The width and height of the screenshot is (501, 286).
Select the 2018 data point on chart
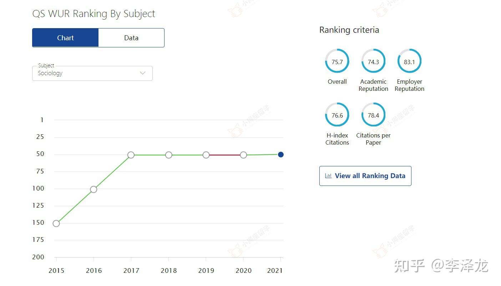pyautogui.click(x=169, y=155)
